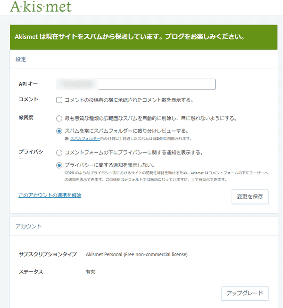Click the API キー label
The width and height of the screenshot is (283, 308).
point(28,84)
